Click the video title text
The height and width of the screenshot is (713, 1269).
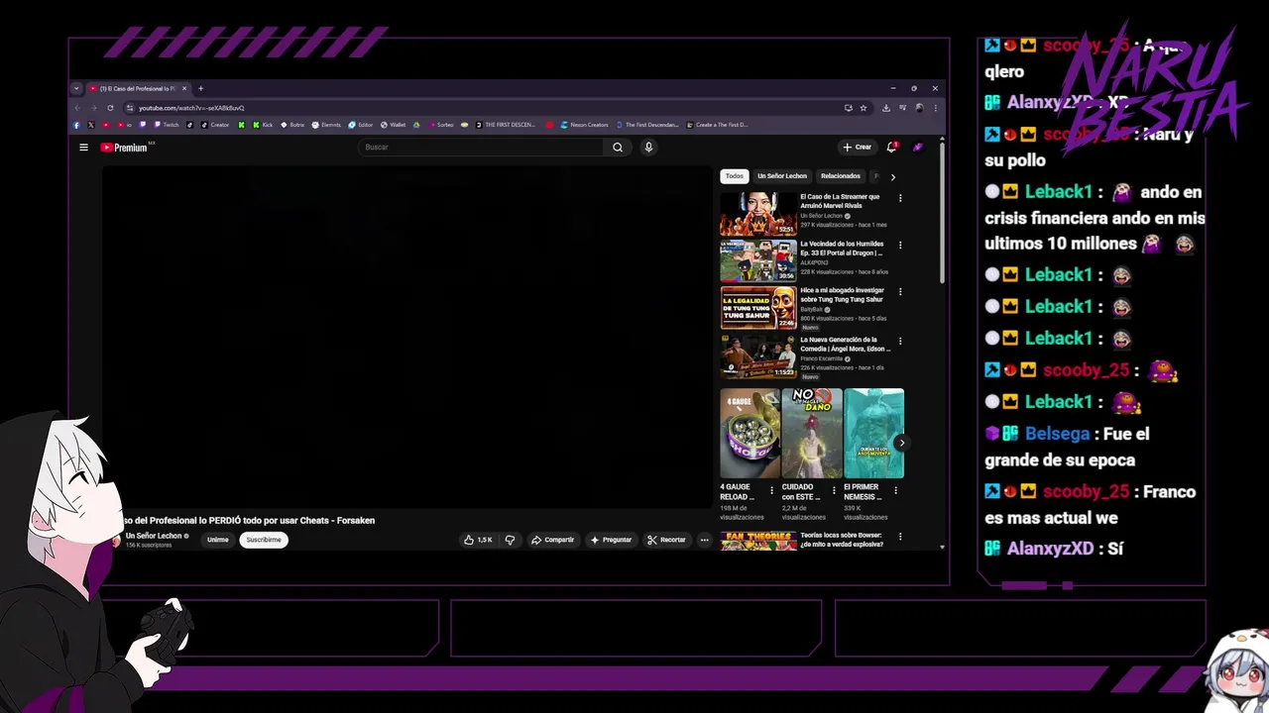tap(248, 521)
